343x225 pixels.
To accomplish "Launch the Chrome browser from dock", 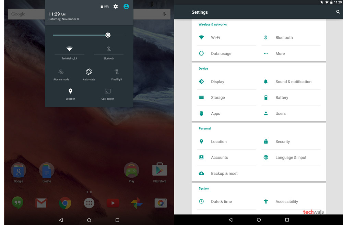I will pyautogui.click(x=65, y=203).
